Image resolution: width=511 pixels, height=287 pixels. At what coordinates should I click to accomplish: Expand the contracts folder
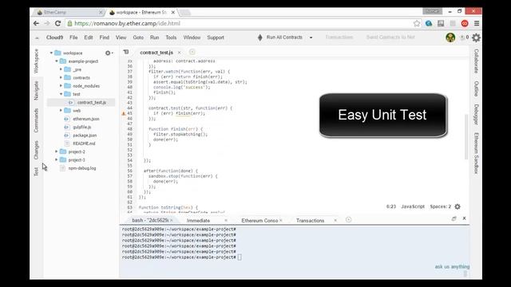[x=61, y=77]
